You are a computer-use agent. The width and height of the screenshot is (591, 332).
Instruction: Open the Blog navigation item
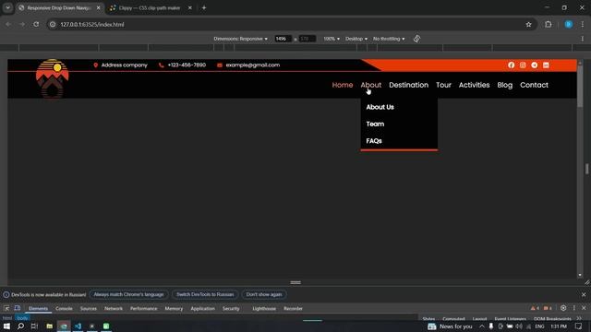pos(505,85)
